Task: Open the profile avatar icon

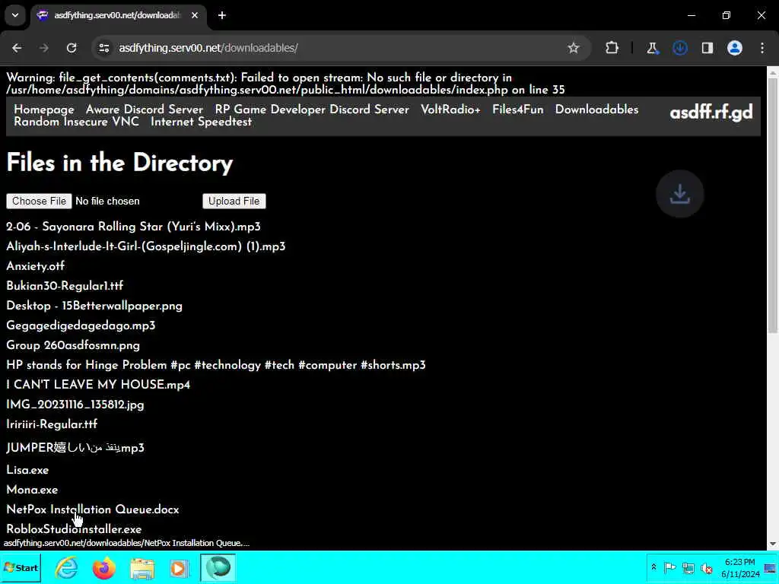Action: 735,48
